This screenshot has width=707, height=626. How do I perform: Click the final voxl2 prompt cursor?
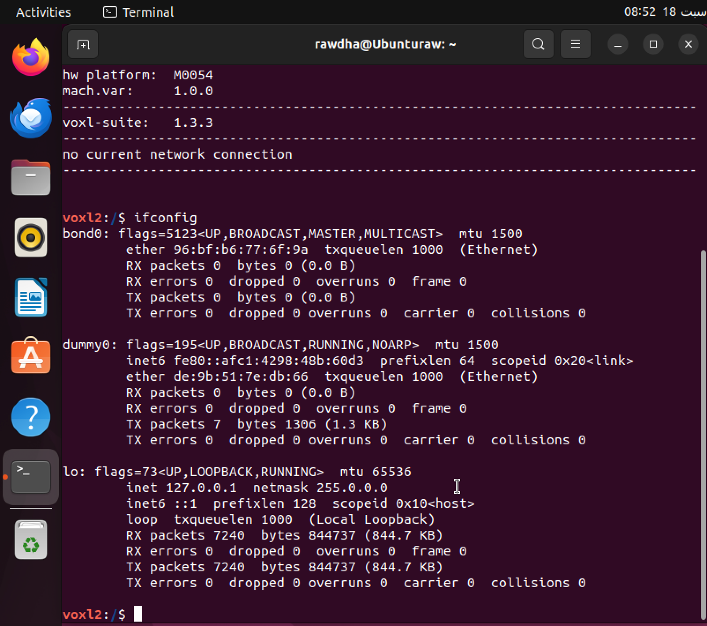point(138,614)
